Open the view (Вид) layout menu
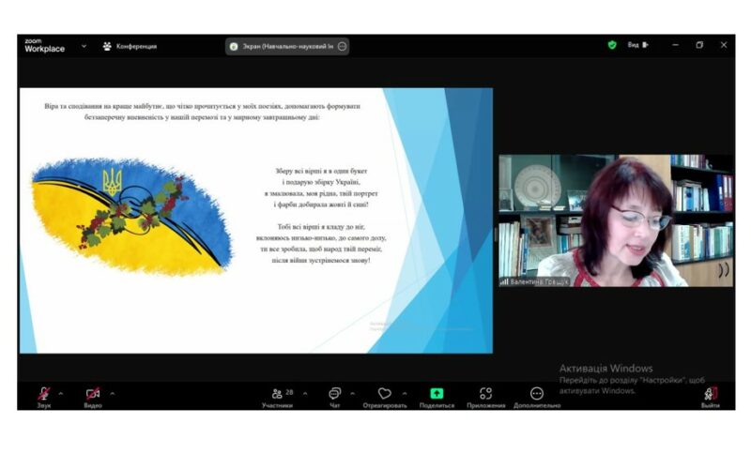This screenshot has width=751, height=469. [x=637, y=45]
